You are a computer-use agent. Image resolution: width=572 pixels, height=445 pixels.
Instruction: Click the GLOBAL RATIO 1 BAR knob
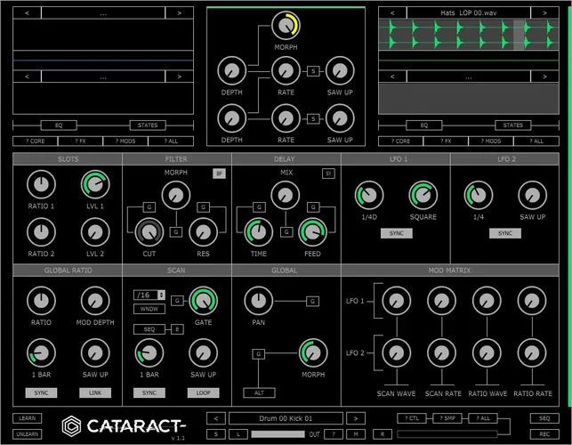click(41, 353)
